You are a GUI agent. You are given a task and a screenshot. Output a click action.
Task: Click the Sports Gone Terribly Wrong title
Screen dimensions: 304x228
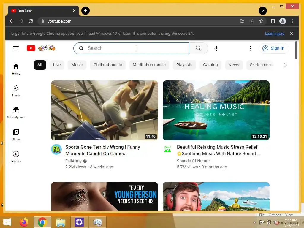click(102, 150)
